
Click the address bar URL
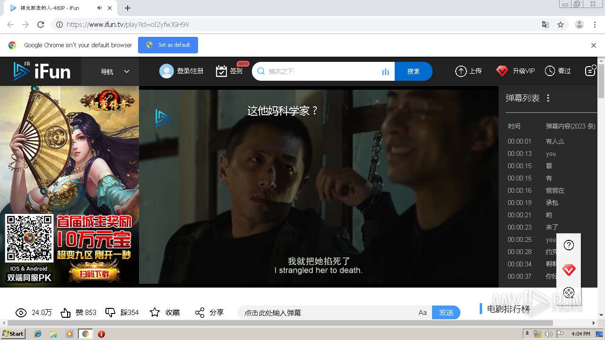pyautogui.click(x=128, y=25)
